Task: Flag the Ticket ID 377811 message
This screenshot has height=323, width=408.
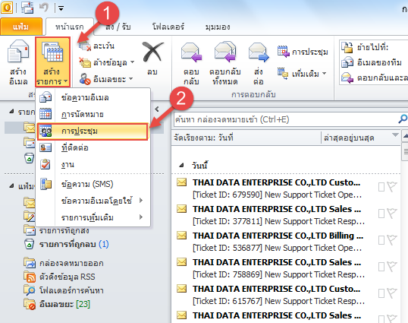Action: (391, 214)
